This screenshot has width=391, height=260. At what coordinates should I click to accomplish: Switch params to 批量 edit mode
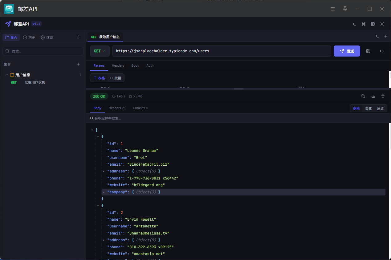(x=116, y=78)
